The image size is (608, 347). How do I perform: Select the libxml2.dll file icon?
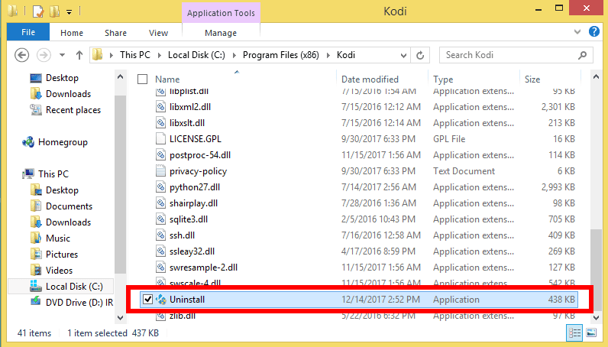[x=160, y=107]
